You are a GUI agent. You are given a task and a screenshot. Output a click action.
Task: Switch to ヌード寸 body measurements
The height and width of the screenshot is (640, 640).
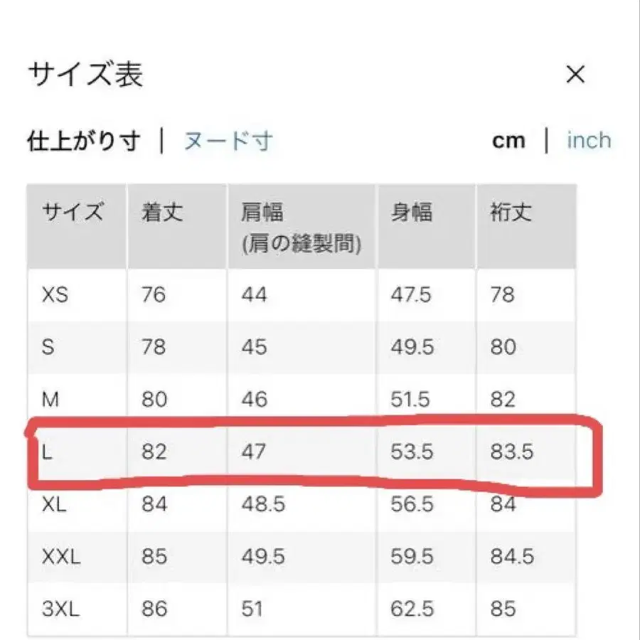click(228, 140)
